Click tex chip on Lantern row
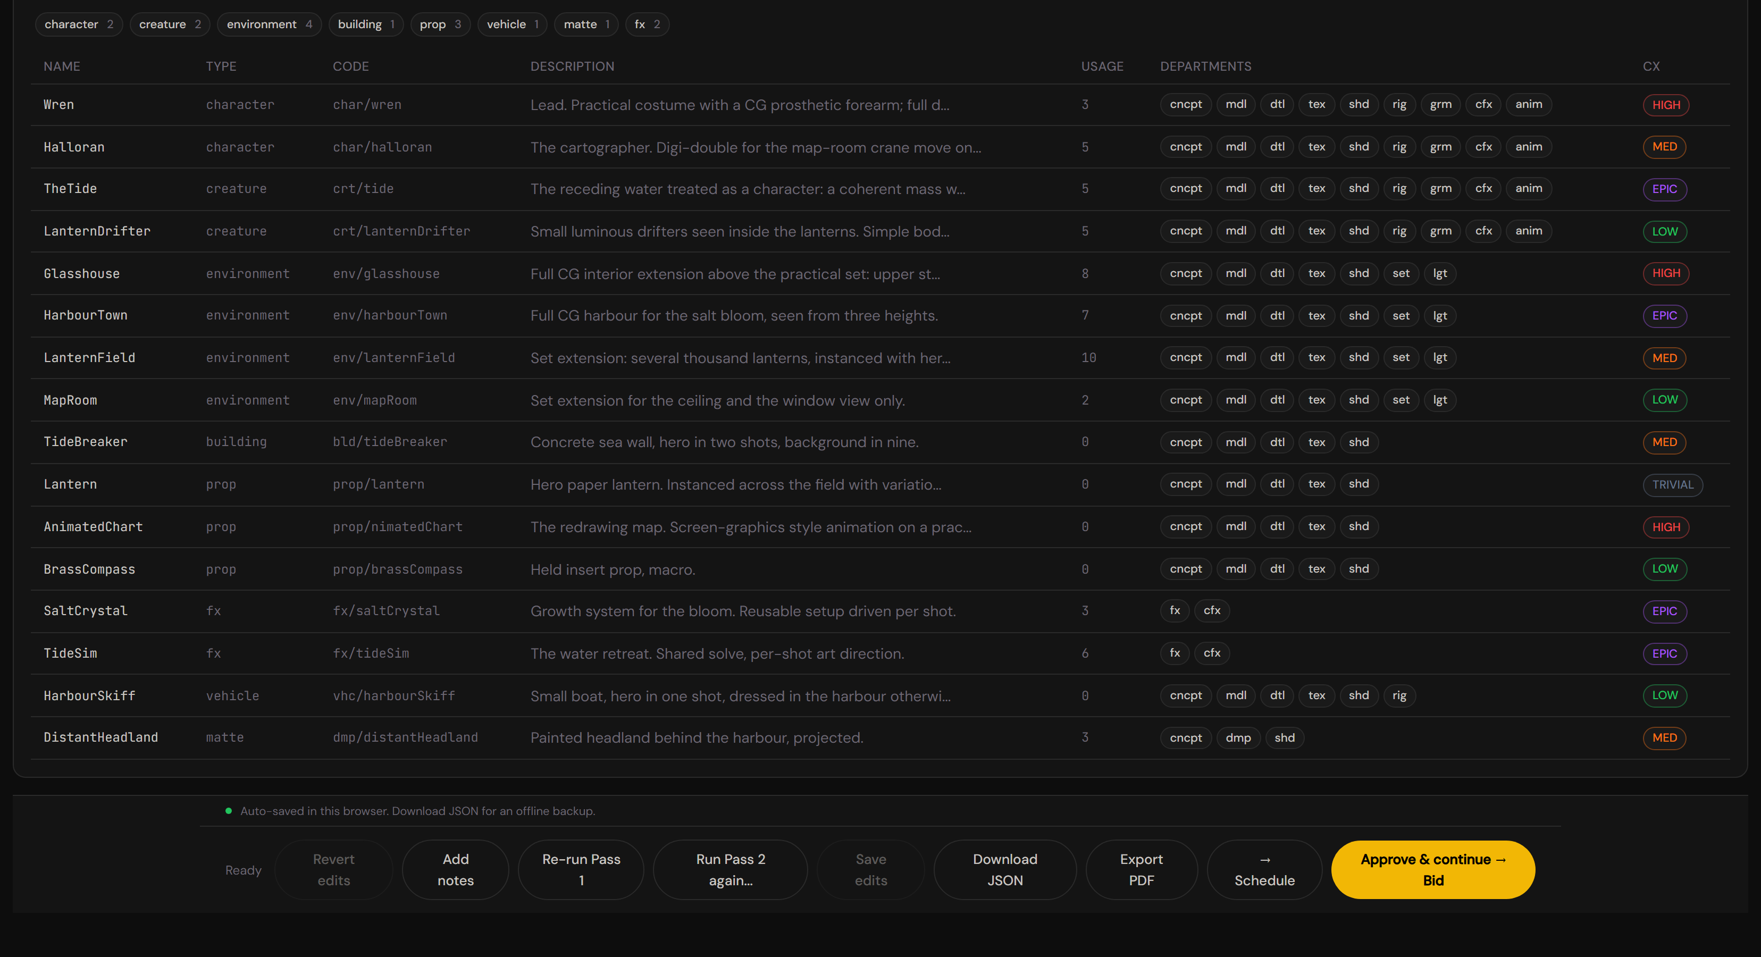The width and height of the screenshot is (1761, 957). coord(1316,484)
